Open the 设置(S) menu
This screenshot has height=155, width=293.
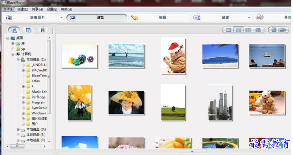coord(52,9)
